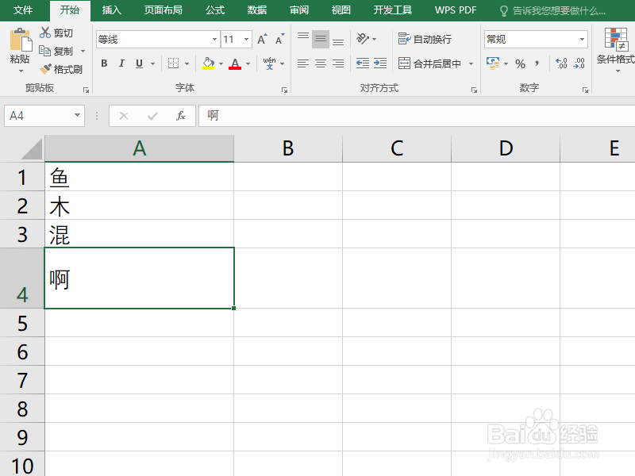Decrease indent
The height and width of the screenshot is (476, 635).
point(363,63)
